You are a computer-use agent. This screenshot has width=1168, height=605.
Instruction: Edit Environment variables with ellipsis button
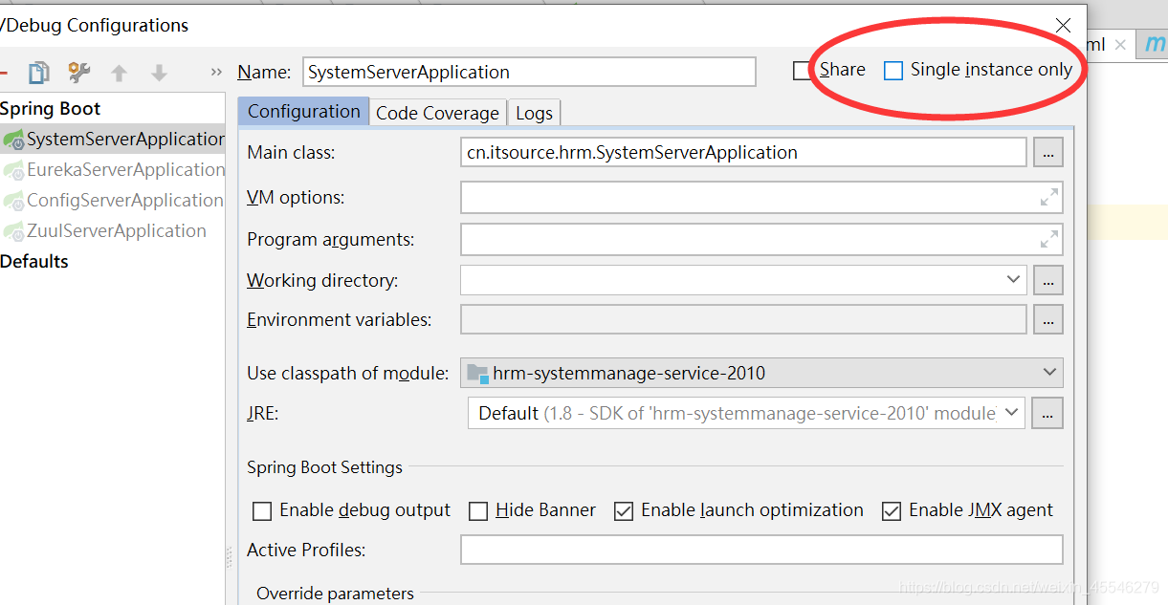pos(1048,319)
